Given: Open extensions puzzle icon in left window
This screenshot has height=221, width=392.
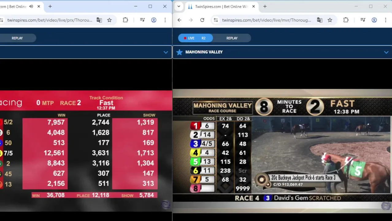Looking at the screenshot, I should [125, 20].
